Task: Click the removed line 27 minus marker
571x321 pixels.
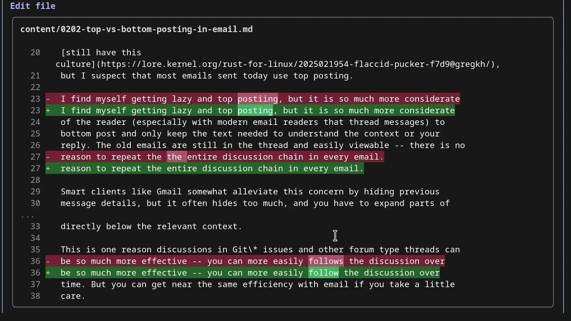Action: coord(48,157)
